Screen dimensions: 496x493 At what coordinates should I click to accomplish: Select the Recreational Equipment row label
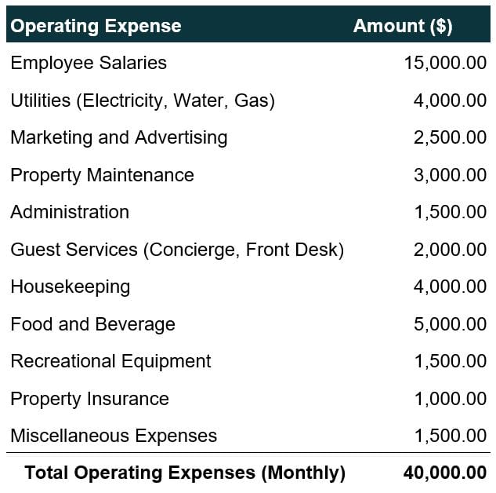coord(110,362)
